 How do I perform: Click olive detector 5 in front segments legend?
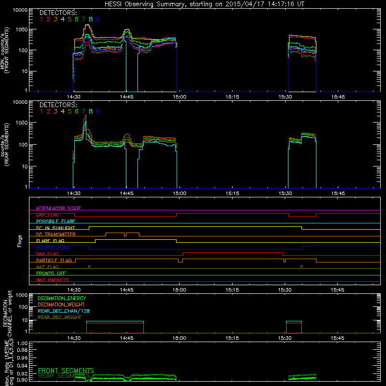point(69,19)
